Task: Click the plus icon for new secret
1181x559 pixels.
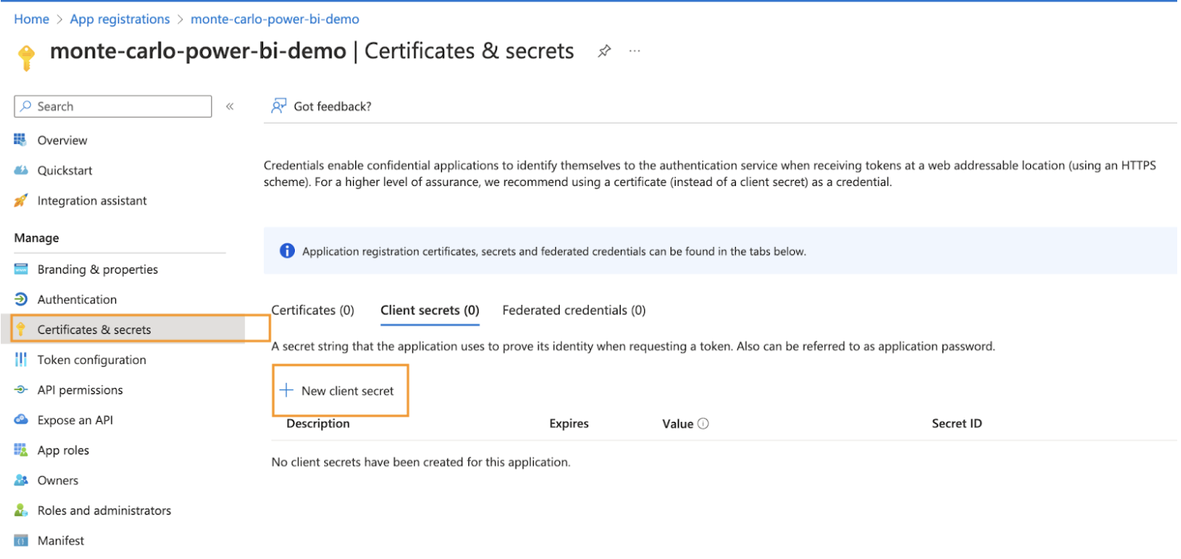Action: [286, 390]
